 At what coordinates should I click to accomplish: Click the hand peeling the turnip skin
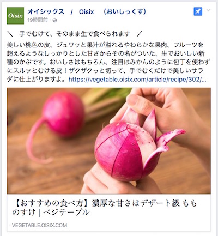pos(163,113)
